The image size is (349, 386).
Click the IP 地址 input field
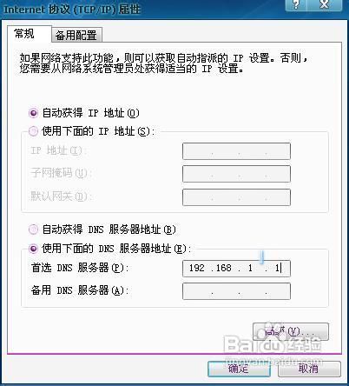coord(236,151)
